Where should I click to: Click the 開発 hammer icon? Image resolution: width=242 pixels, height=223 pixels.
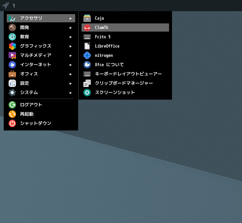click(x=12, y=28)
